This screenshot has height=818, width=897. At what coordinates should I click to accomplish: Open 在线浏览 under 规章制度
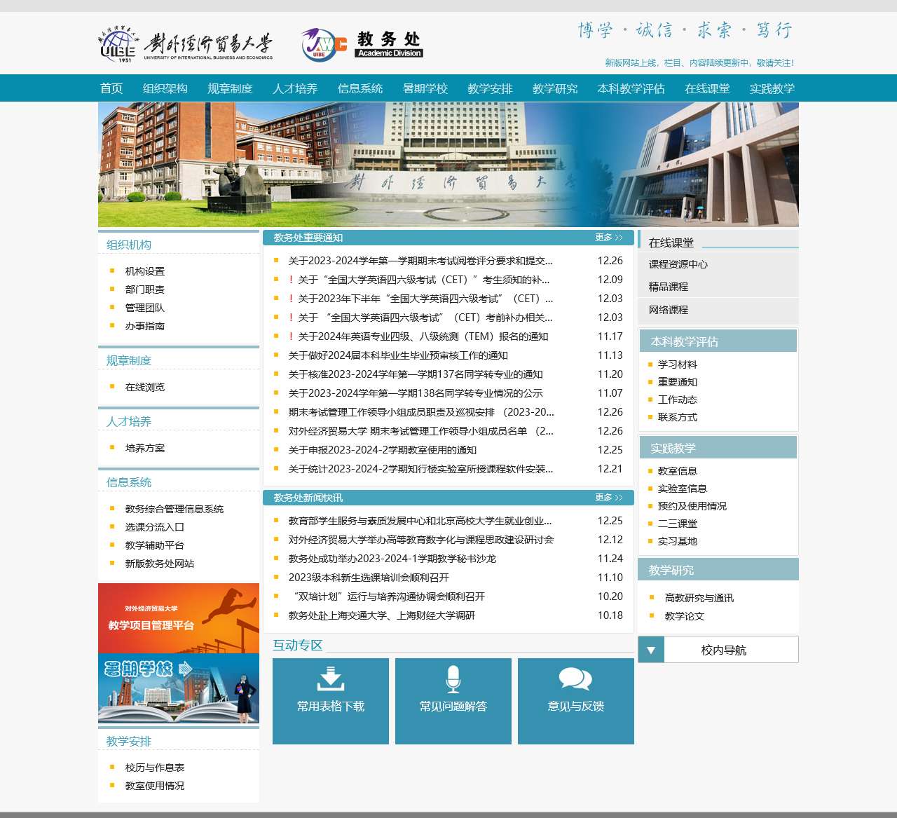pyautogui.click(x=145, y=387)
